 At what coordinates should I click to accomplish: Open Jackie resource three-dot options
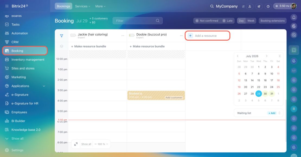pos(123,36)
